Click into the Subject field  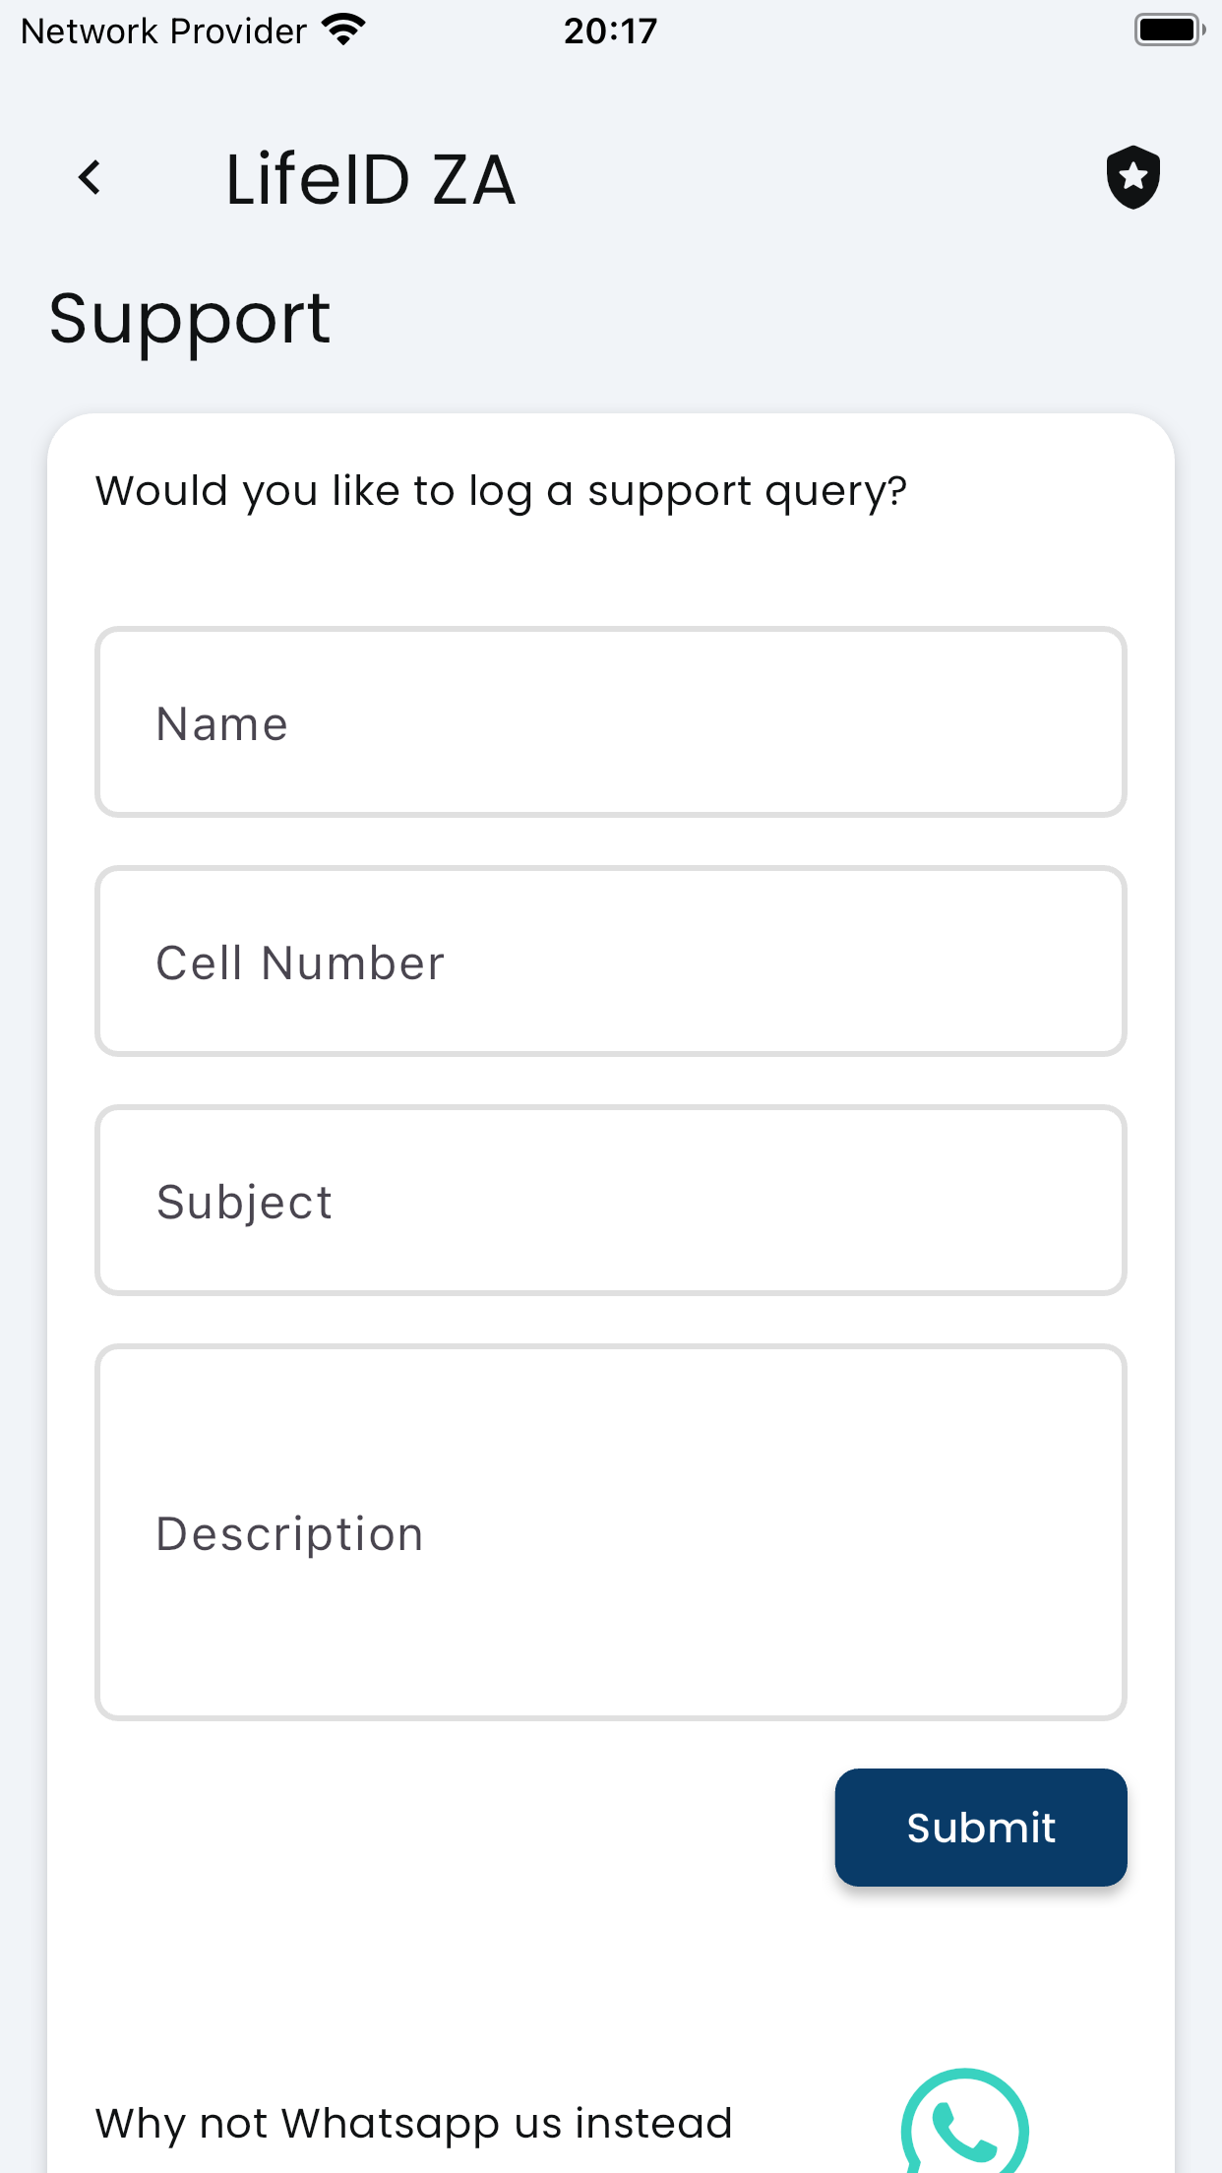[611, 1201]
